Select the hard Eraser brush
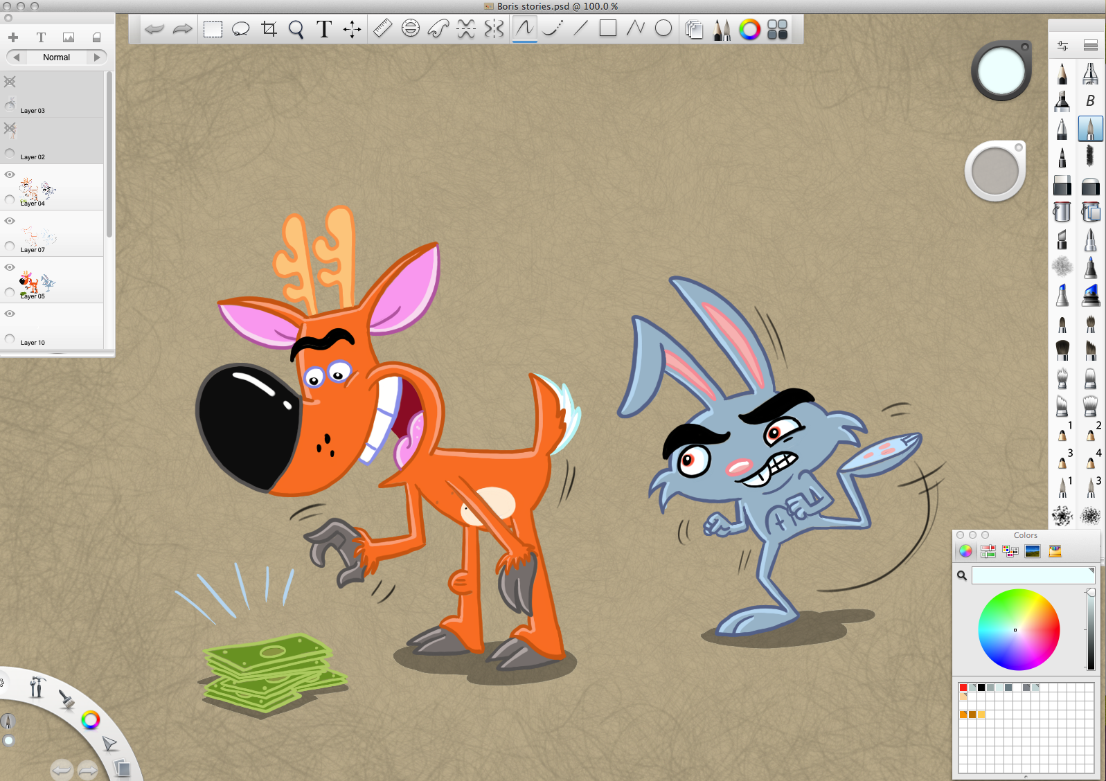The image size is (1106, 781). pos(1062,185)
